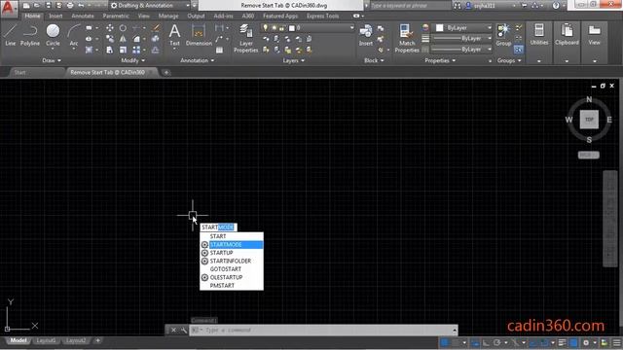This screenshot has height=350, width=623.
Task: Switch to the Annotate ribbon tab
Action: click(x=83, y=16)
